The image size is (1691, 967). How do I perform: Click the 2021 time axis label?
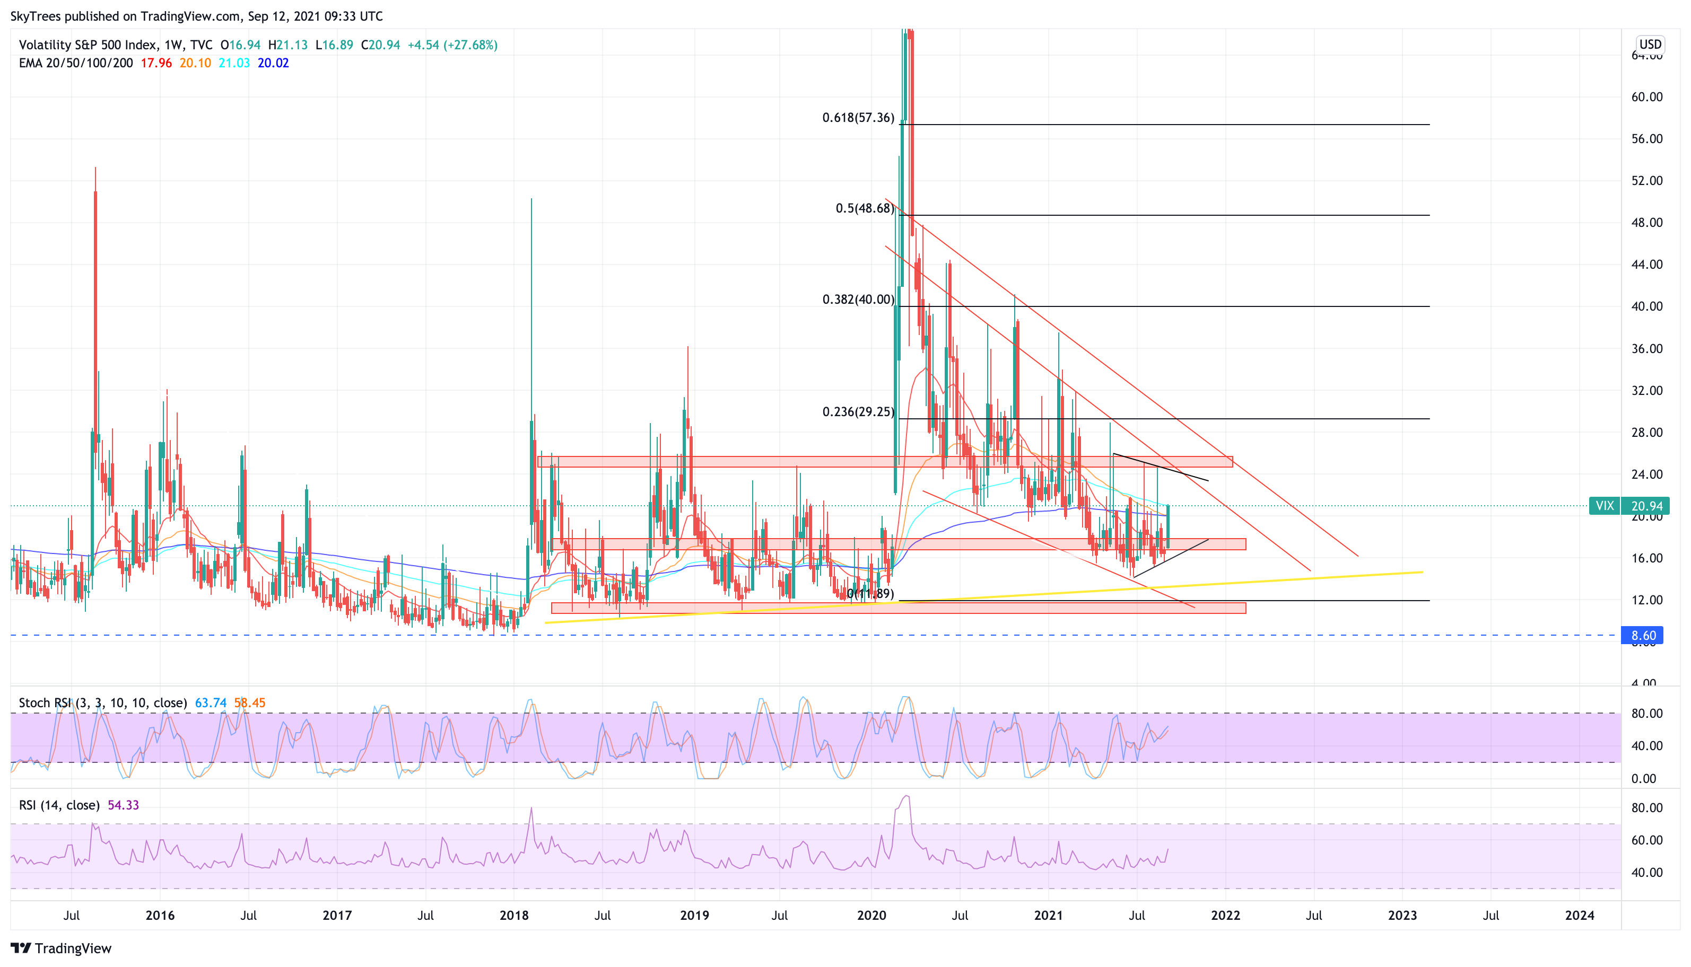1049,915
